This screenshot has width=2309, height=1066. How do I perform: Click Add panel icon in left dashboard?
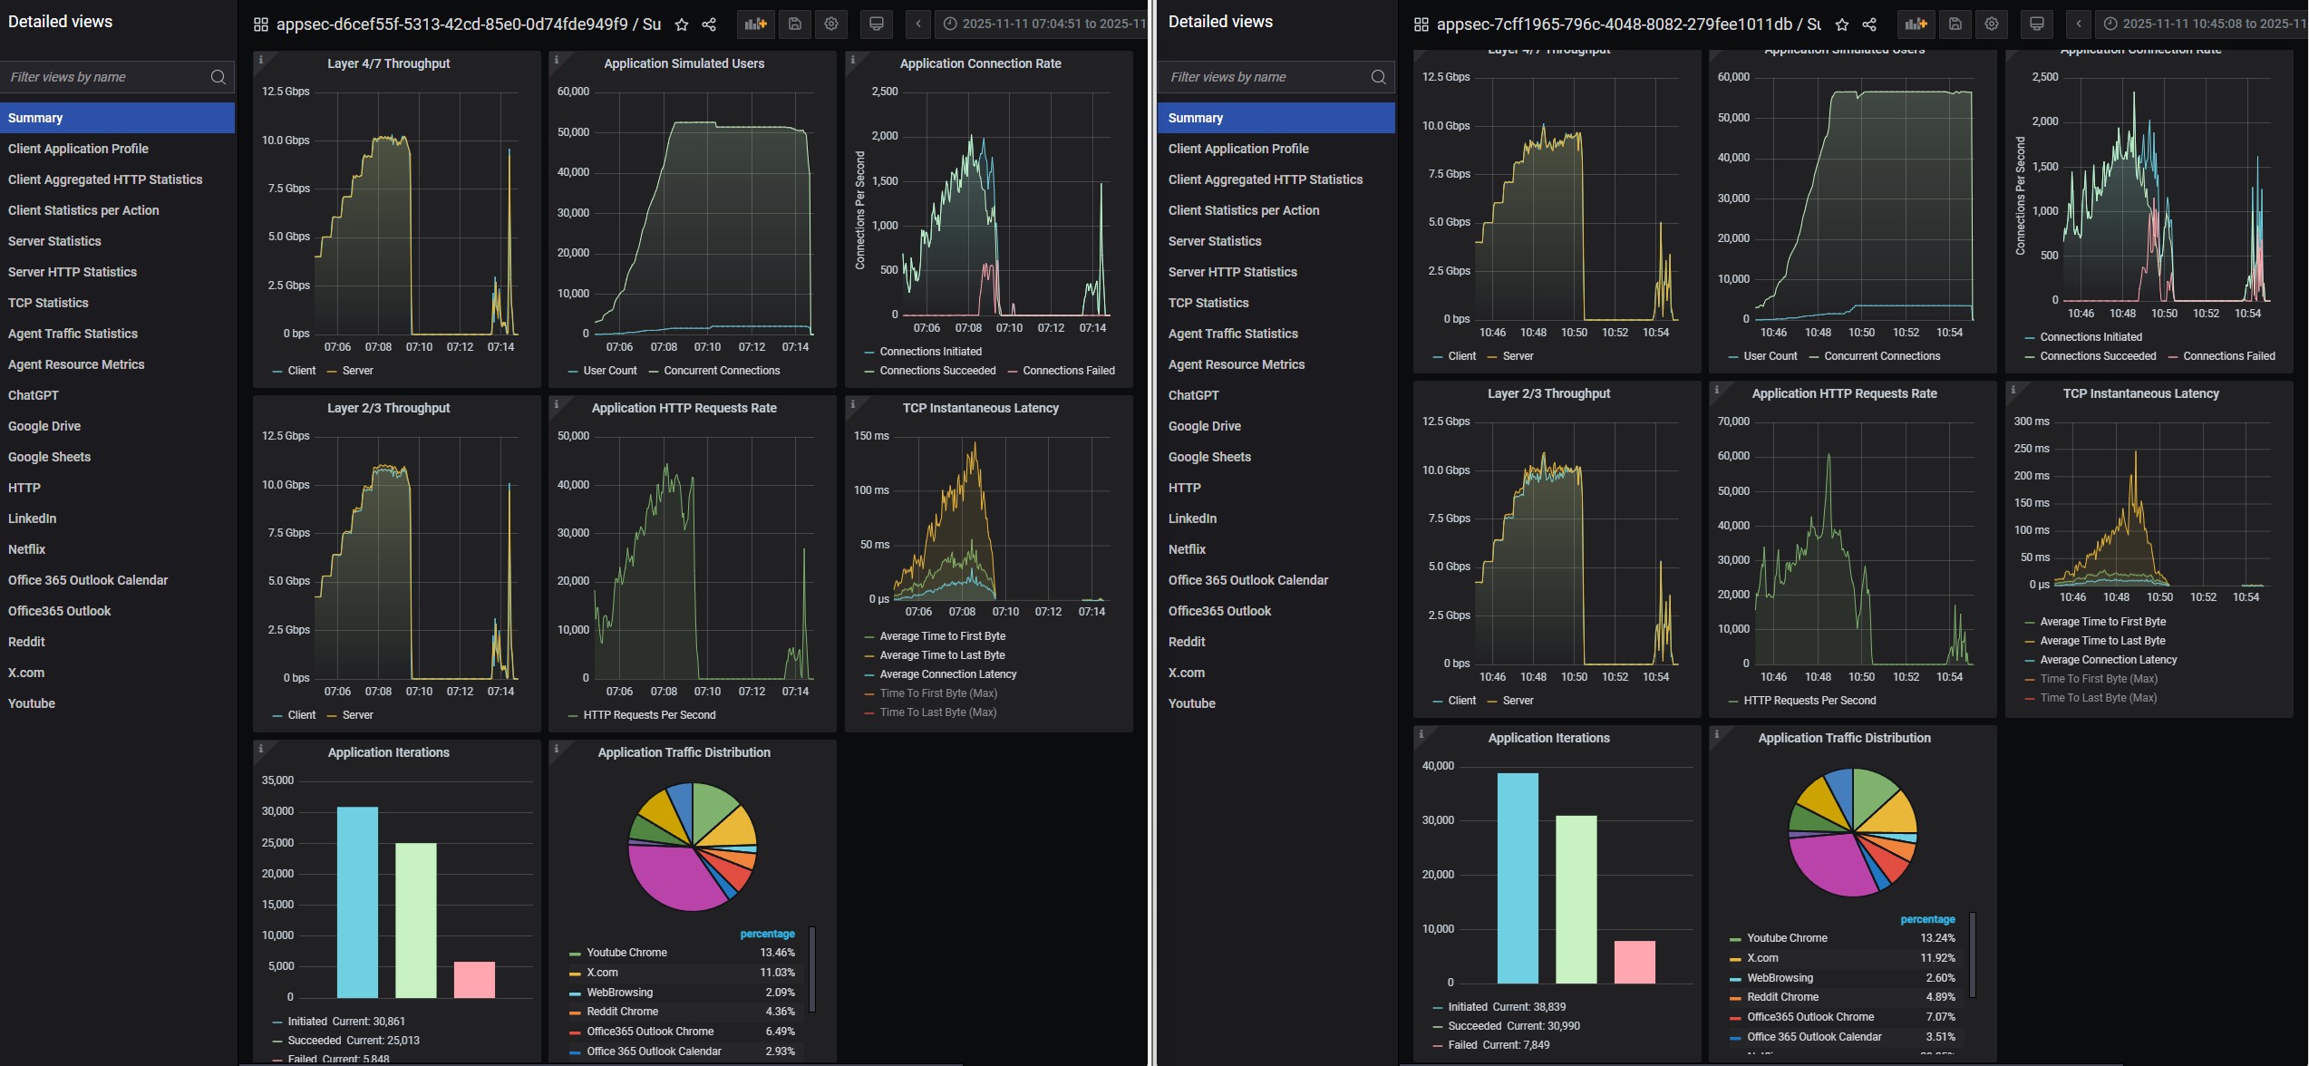(755, 24)
